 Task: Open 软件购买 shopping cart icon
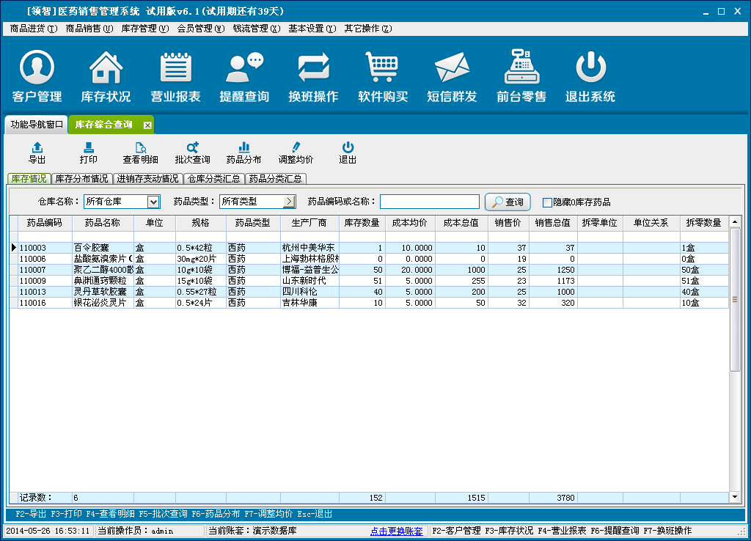point(382,68)
